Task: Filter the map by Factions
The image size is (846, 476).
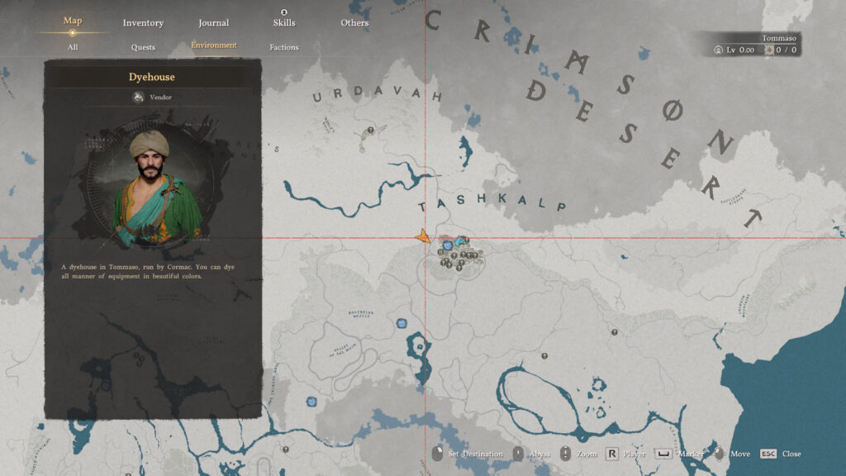Action: [x=284, y=47]
